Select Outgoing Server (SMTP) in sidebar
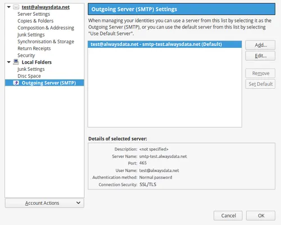281x225 pixels. coord(44,83)
